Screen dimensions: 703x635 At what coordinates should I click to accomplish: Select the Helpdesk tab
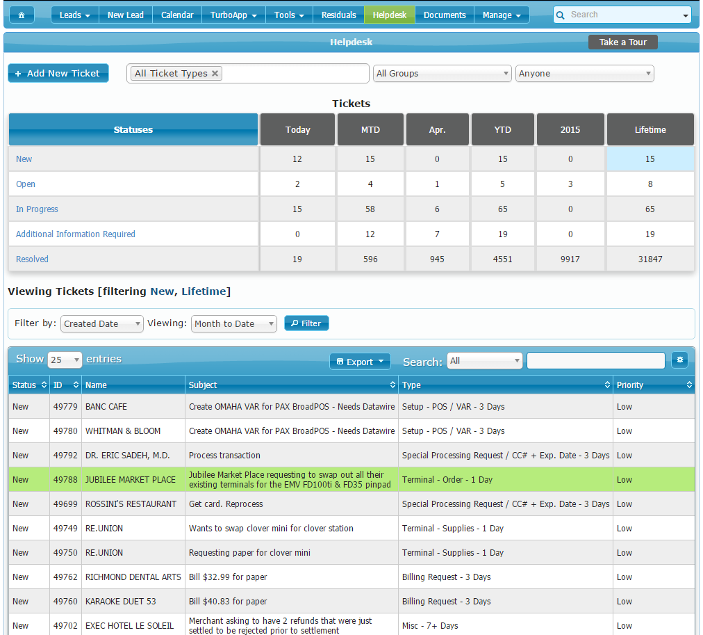(390, 15)
